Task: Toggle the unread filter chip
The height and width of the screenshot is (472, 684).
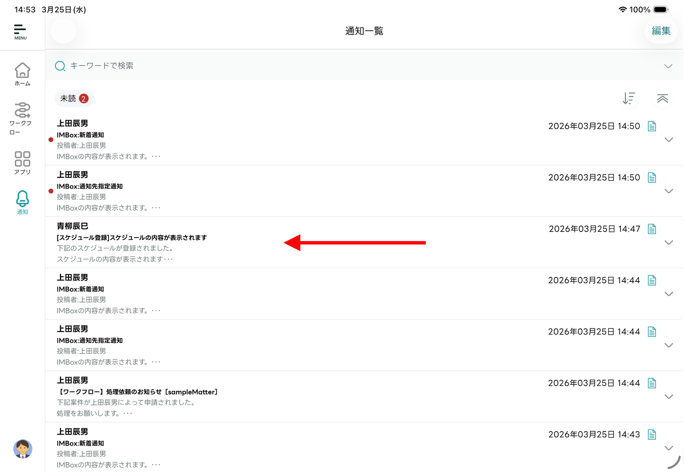Action: [74, 98]
